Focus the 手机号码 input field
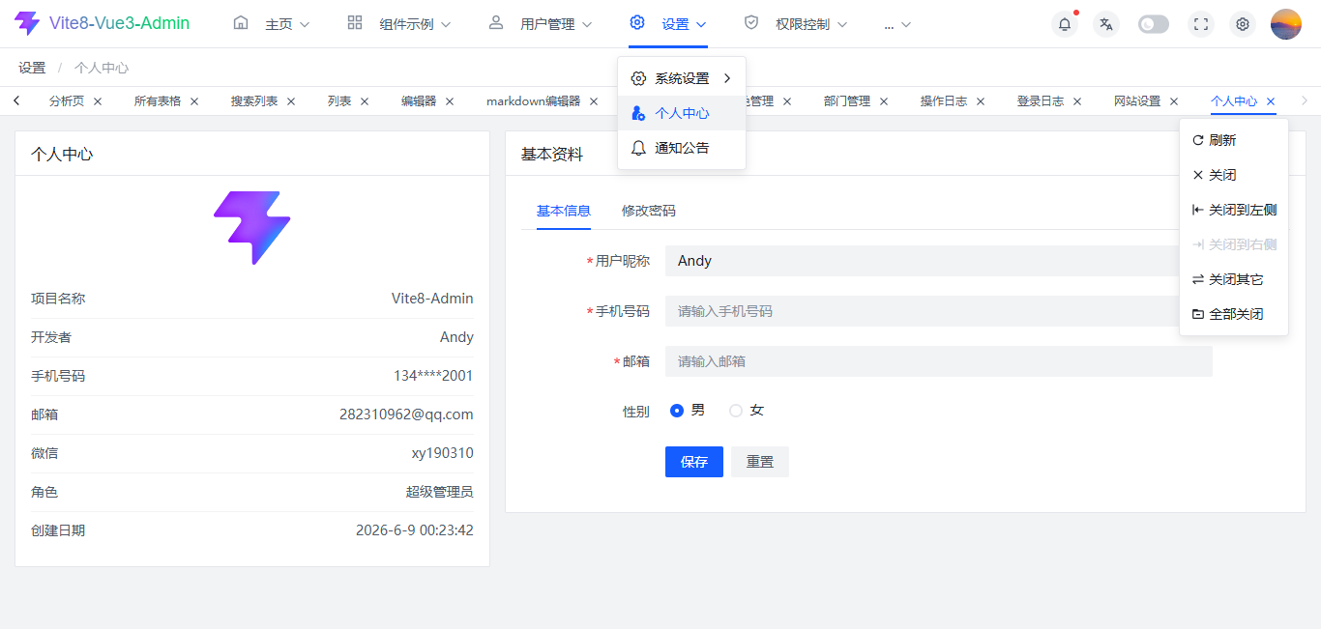The image size is (1321, 629). pyautogui.click(x=938, y=311)
